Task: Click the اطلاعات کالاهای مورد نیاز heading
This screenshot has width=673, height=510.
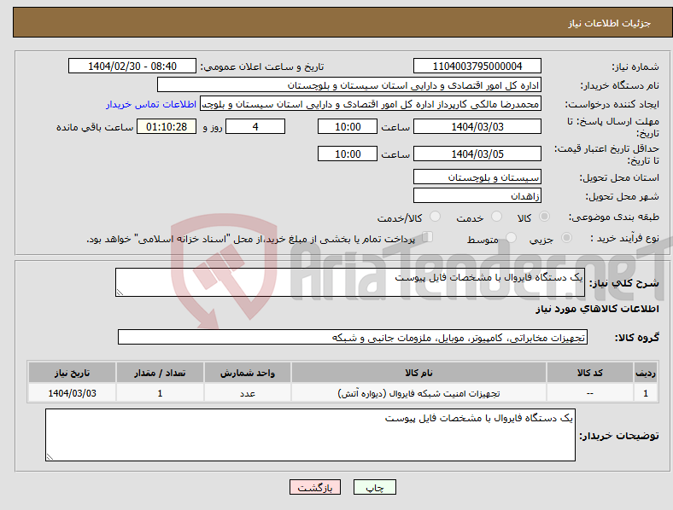Action: pos(597,309)
